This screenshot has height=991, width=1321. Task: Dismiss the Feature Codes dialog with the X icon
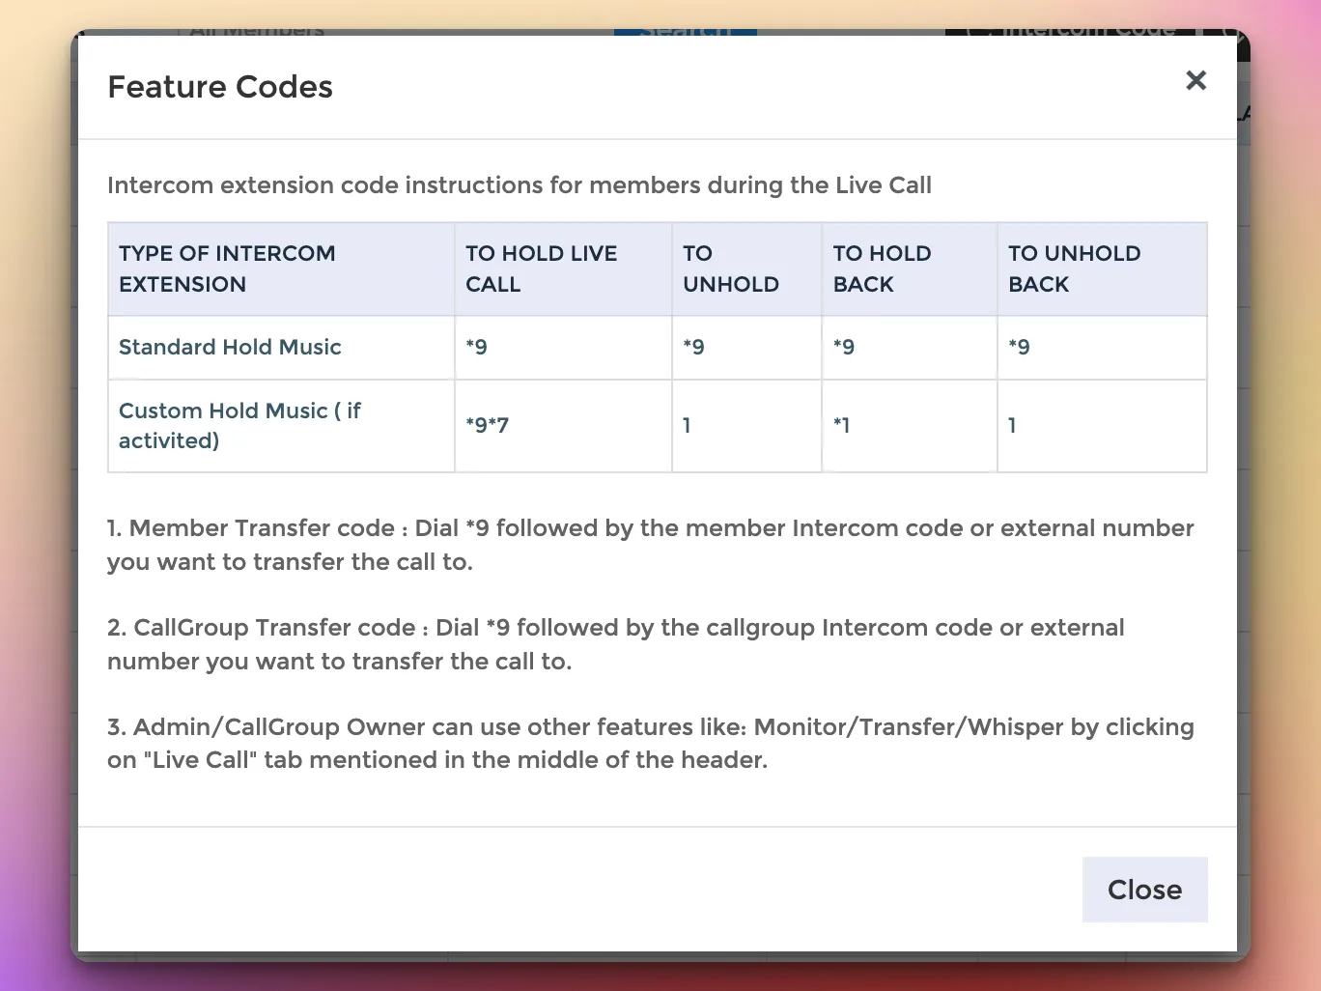(x=1195, y=80)
